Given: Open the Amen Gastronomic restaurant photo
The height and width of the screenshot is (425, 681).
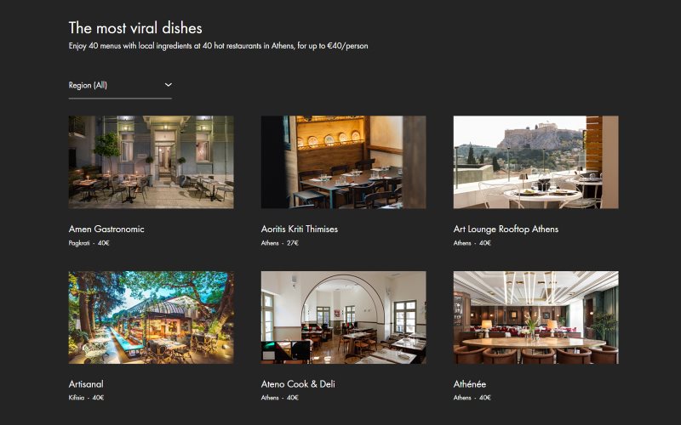Looking at the screenshot, I should point(152,162).
